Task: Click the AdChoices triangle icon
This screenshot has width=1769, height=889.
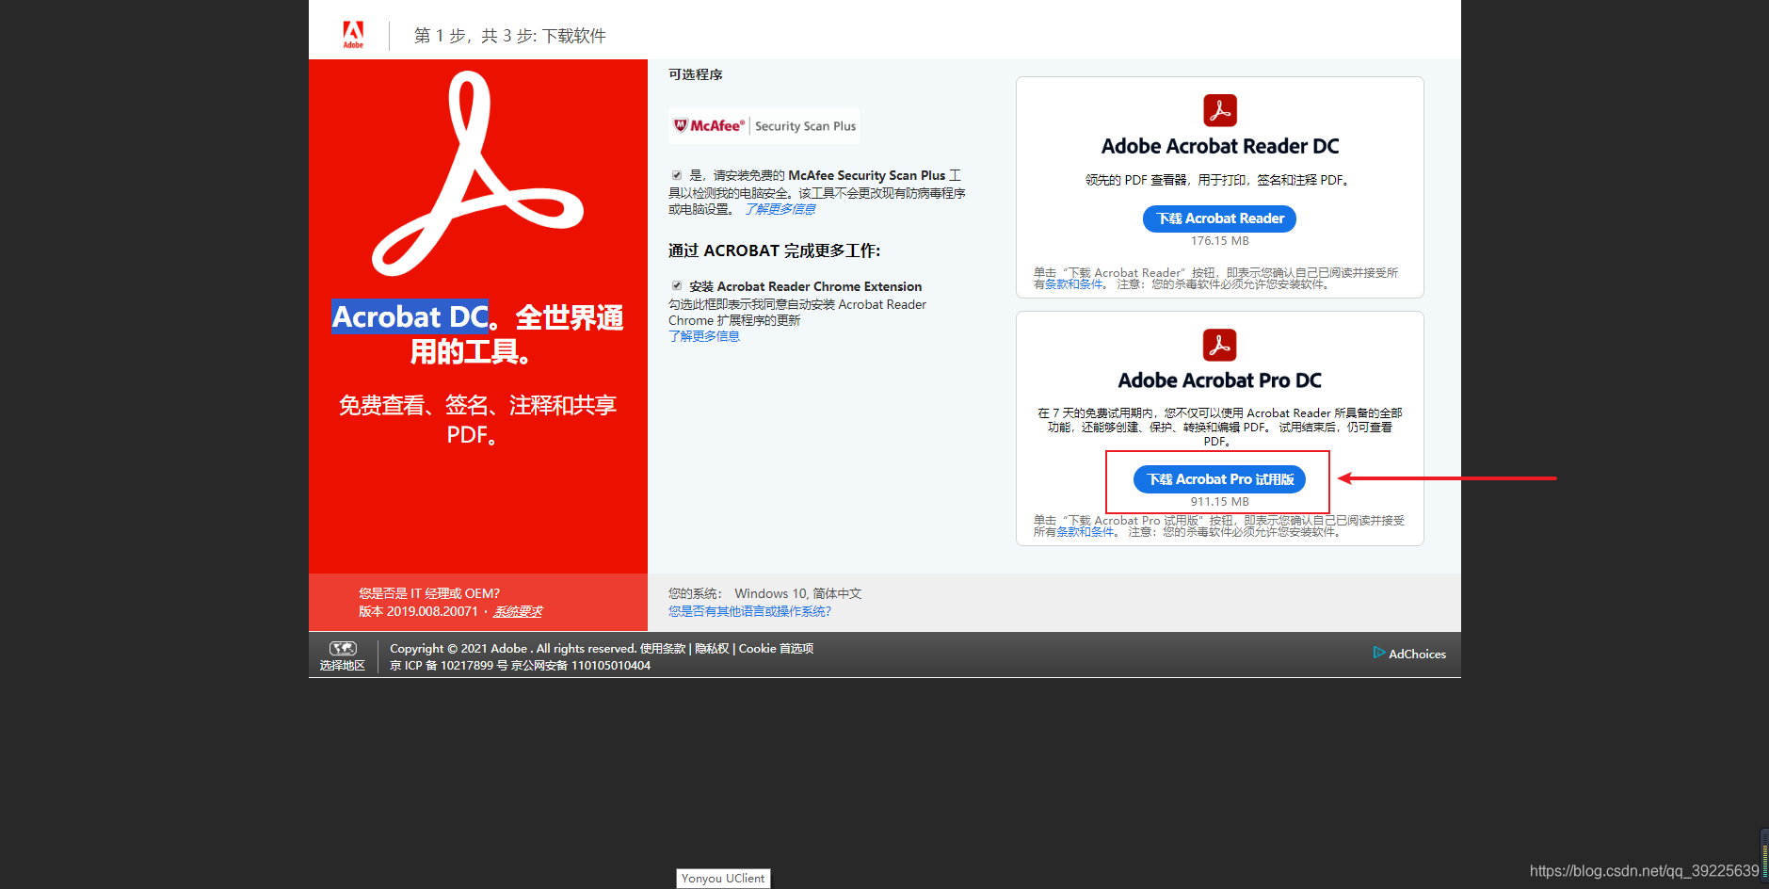Action: 1378,653
